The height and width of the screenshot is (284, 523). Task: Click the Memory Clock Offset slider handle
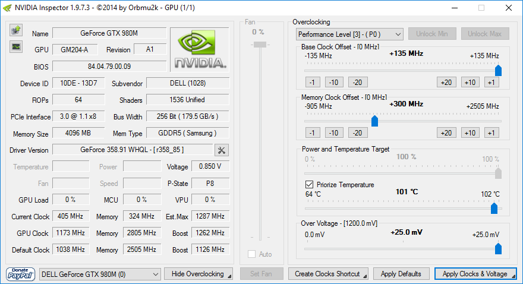(374, 121)
